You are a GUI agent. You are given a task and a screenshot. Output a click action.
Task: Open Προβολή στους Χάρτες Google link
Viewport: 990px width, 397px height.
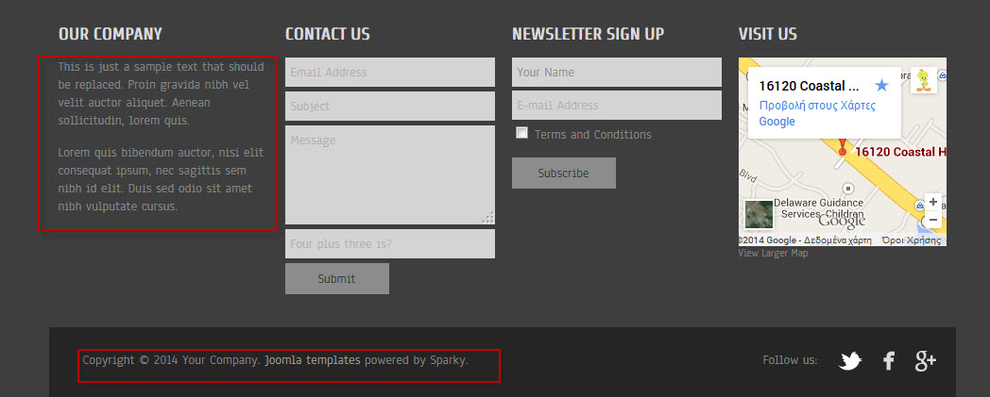[x=817, y=113]
